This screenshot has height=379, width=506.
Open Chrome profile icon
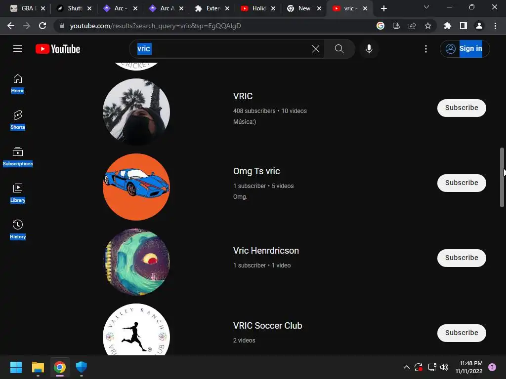tap(479, 26)
